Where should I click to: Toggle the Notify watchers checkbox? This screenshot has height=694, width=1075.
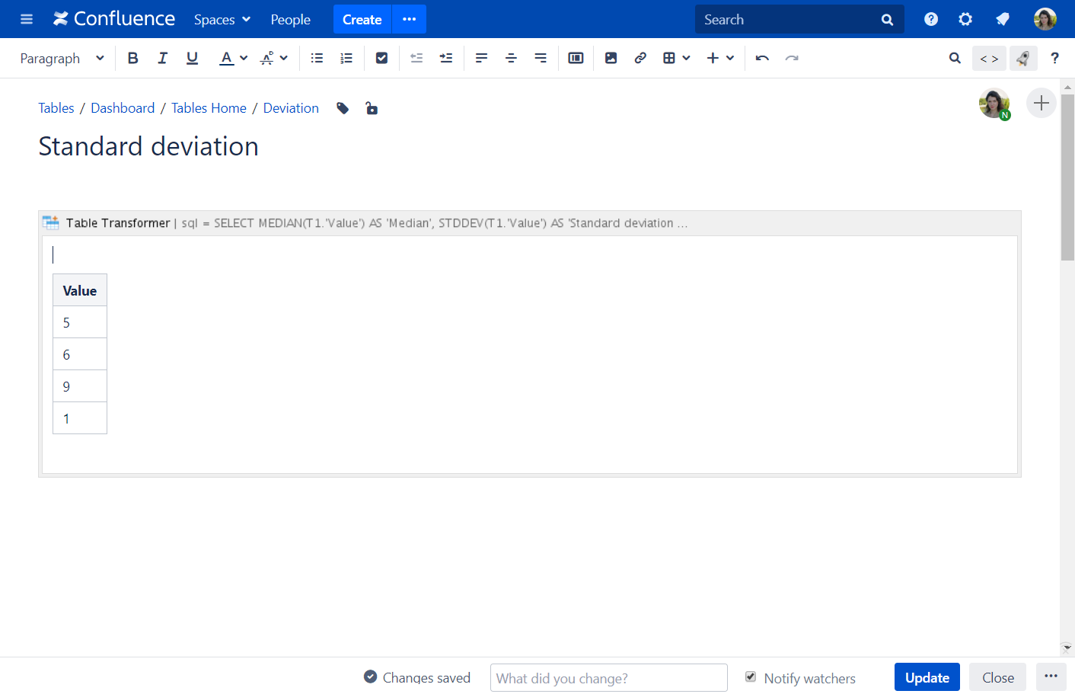click(751, 677)
